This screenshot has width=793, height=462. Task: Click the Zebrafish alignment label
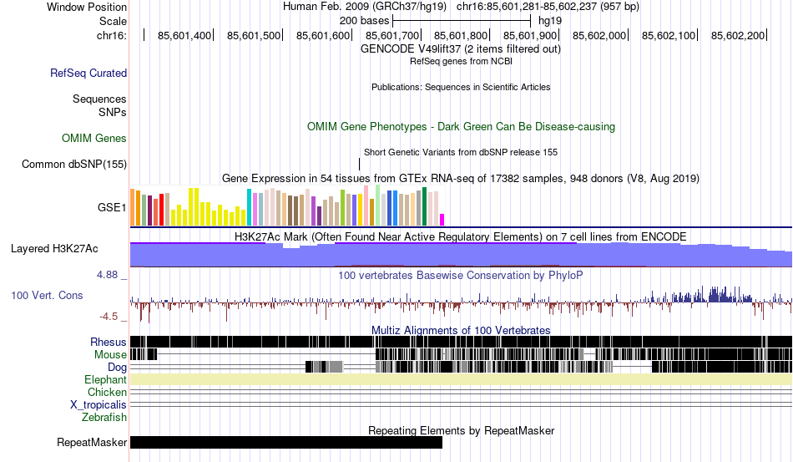(x=104, y=417)
